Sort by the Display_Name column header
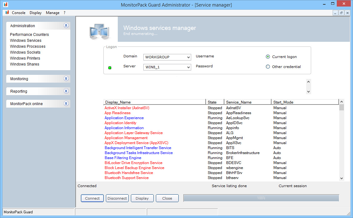The image size is (353, 218). pyautogui.click(x=155, y=102)
